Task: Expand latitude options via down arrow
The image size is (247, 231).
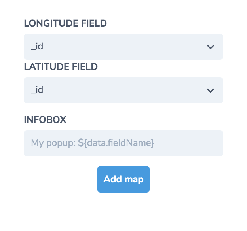Action: click(x=211, y=91)
